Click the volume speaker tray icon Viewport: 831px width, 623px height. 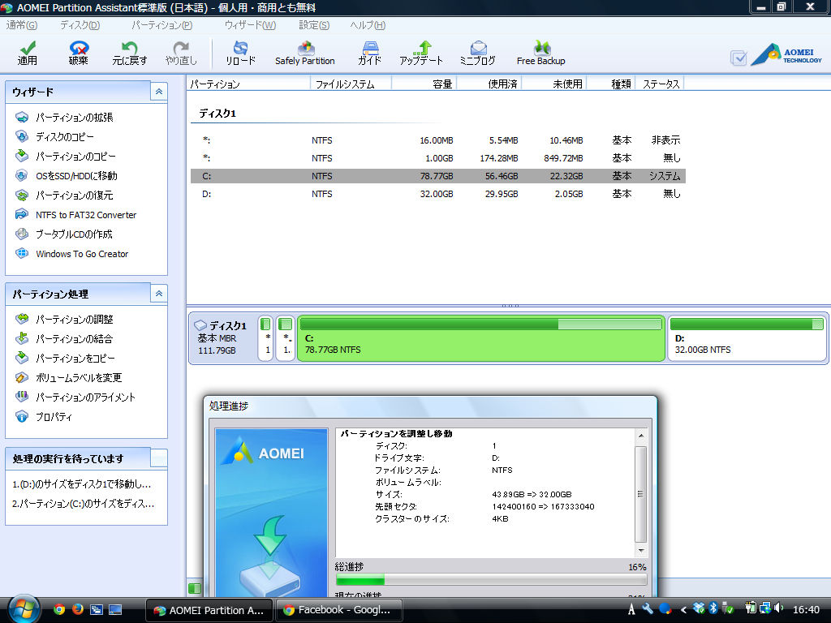[778, 608]
